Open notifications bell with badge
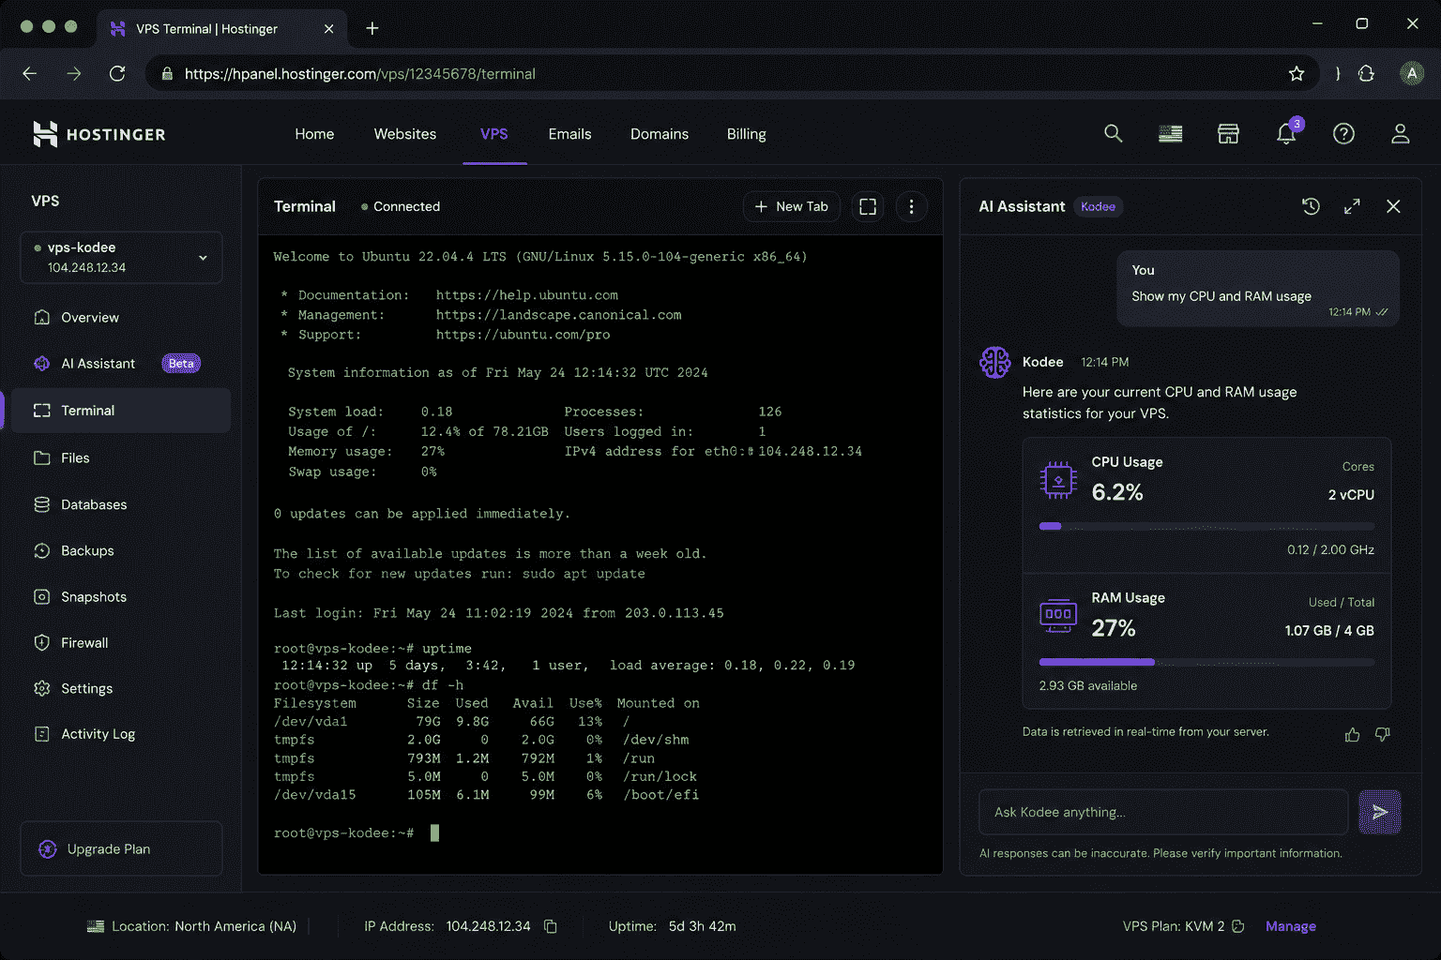This screenshot has height=960, width=1441. [1286, 133]
